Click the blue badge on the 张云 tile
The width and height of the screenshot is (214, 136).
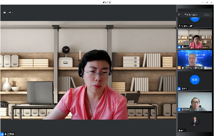[x=179, y=89]
